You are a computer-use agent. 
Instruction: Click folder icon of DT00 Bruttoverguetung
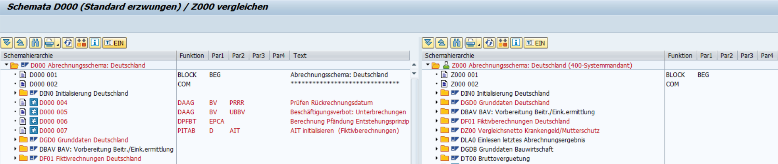pos(445,158)
